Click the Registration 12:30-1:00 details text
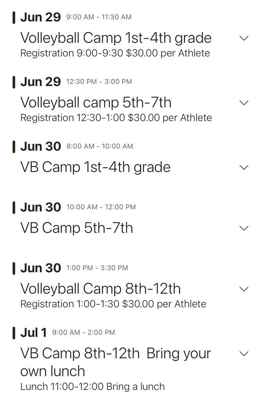 click(115, 118)
